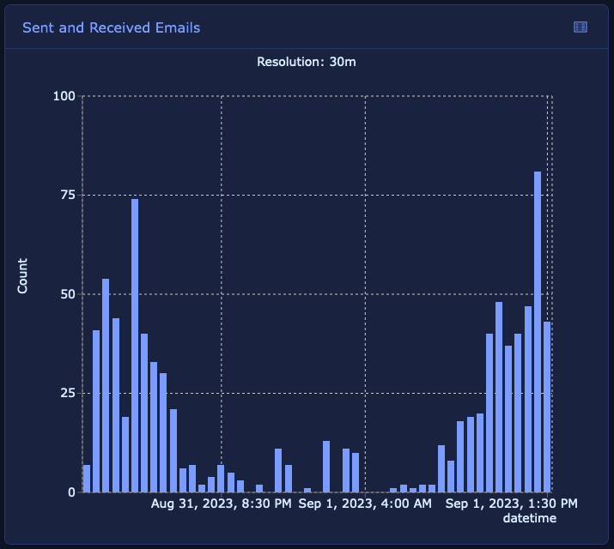Click the very first bar on the left
This screenshot has width=614, height=549.
(87, 479)
